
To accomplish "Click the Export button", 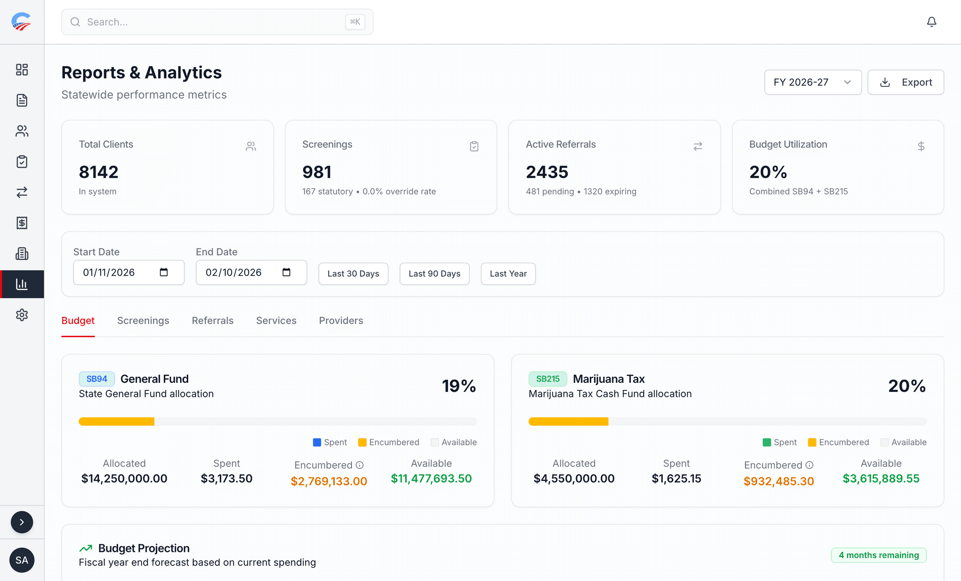I will click(905, 82).
